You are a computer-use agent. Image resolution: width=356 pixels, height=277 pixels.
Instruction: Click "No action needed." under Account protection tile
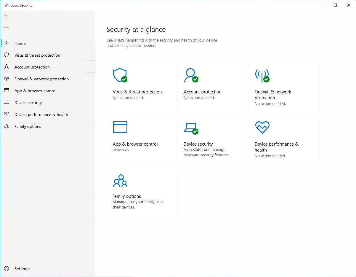[x=199, y=98]
